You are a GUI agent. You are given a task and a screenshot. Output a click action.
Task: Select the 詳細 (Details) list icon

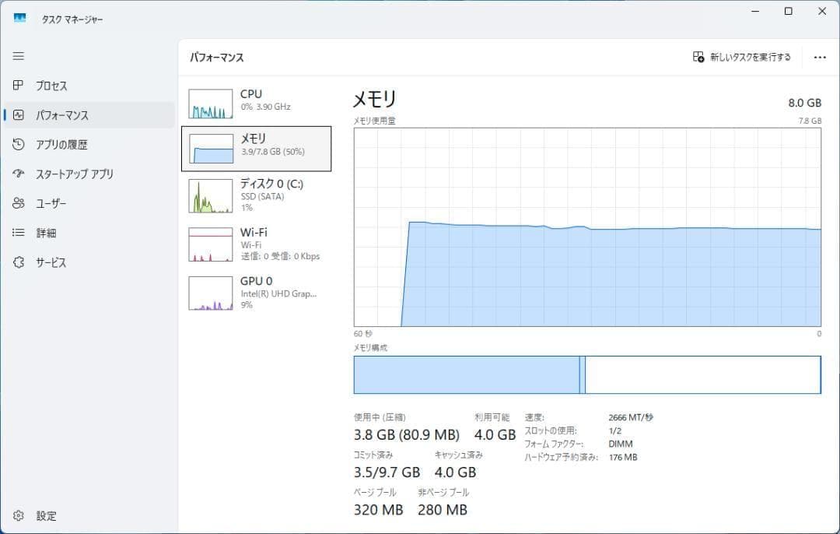[x=18, y=232]
